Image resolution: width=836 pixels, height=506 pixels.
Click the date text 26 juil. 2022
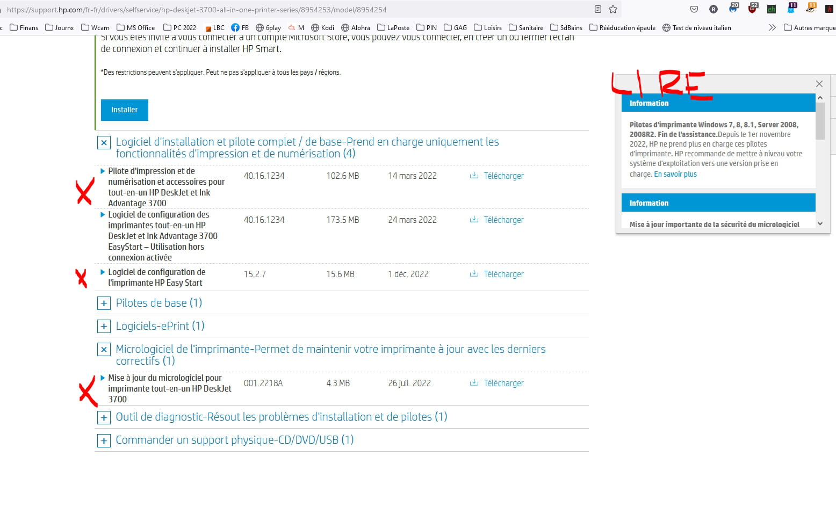point(409,383)
